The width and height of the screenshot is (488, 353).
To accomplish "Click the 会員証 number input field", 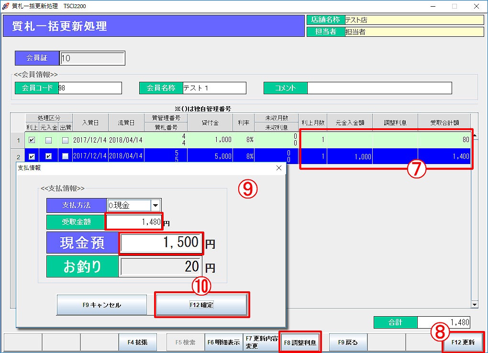I will [x=92, y=58].
